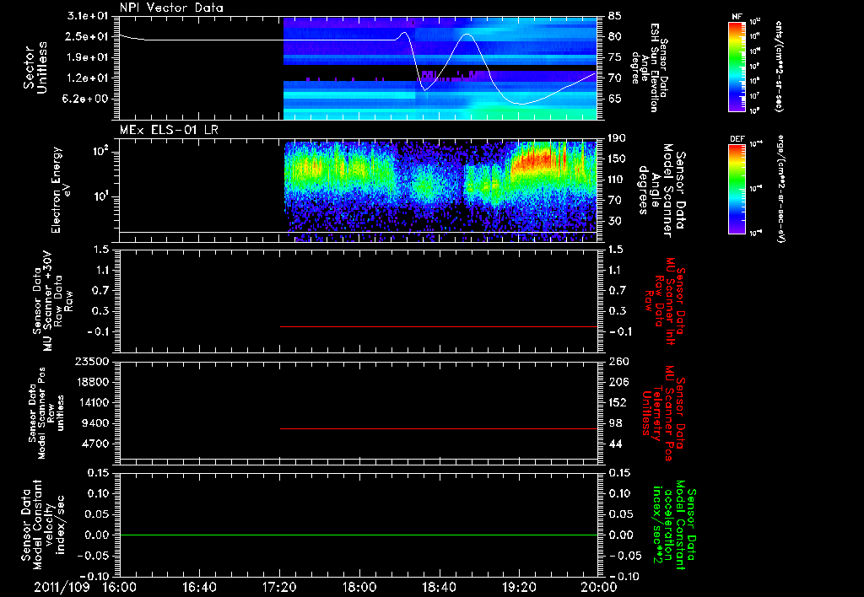Click the '44' telemetry tick value

[x=615, y=444]
